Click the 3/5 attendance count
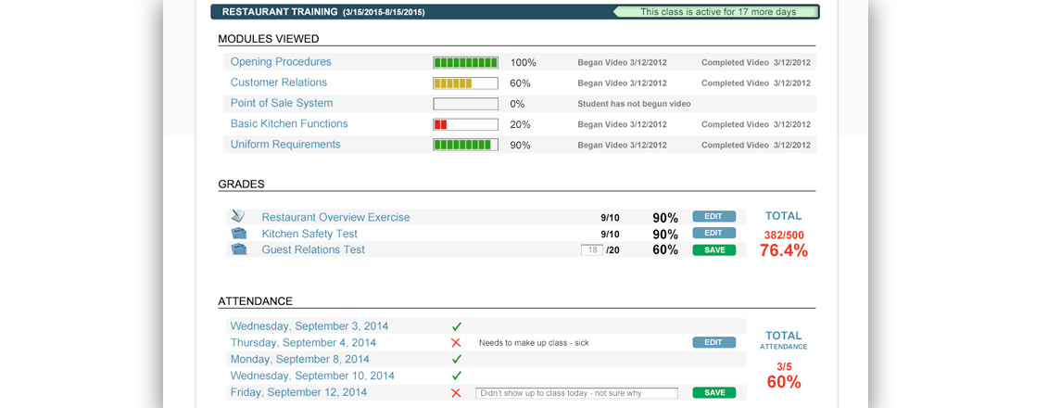Image resolution: width=1048 pixels, height=408 pixels. tap(784, 366)
